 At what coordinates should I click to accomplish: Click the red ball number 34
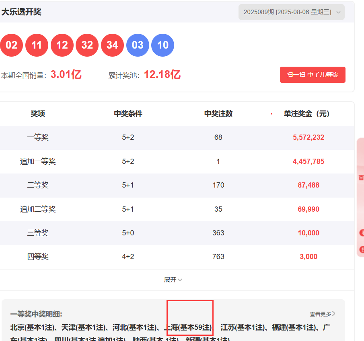point(112,45)
